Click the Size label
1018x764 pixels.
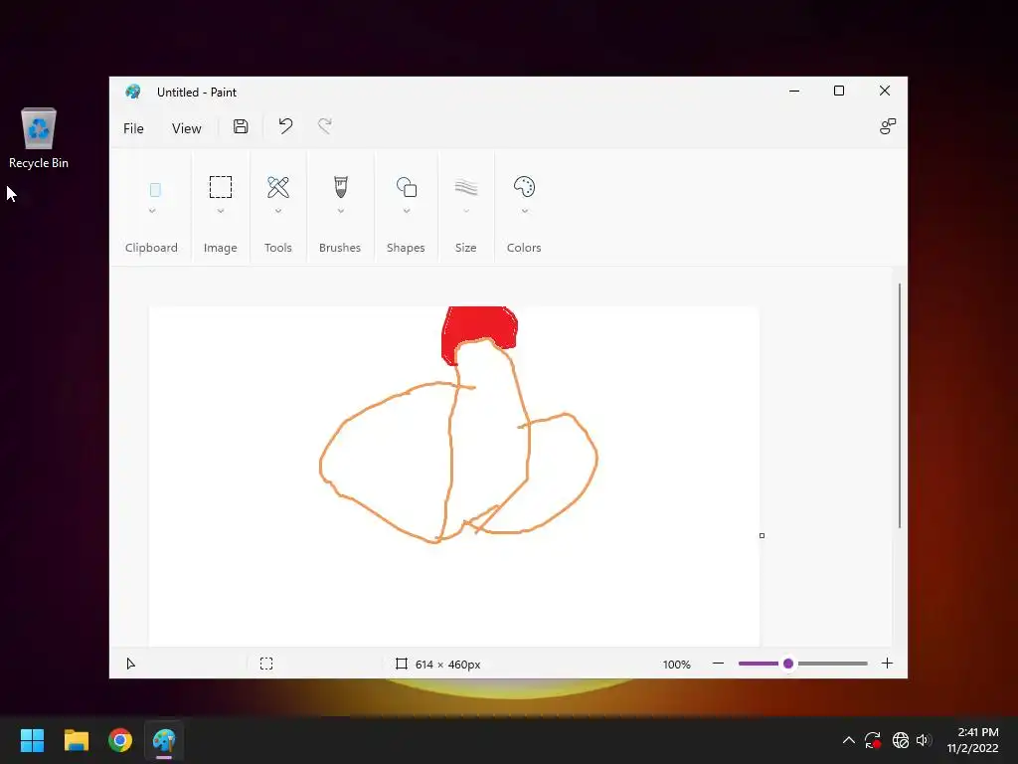[465, 248]
